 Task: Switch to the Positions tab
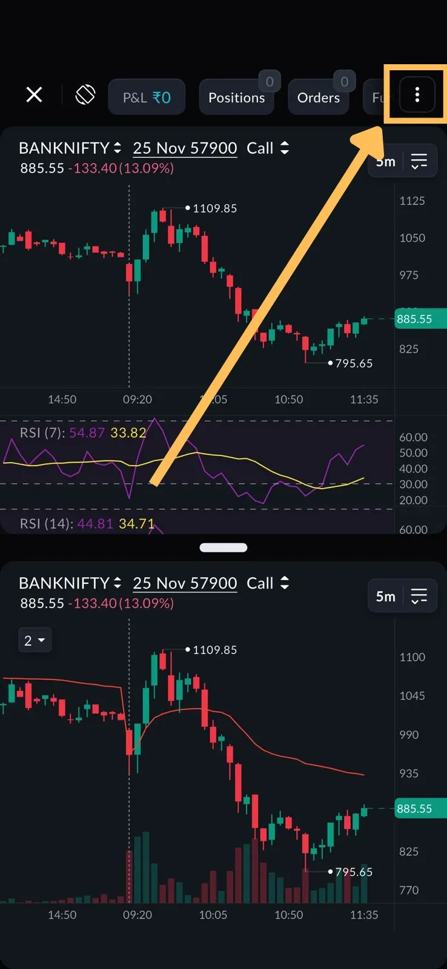(236, 98)
